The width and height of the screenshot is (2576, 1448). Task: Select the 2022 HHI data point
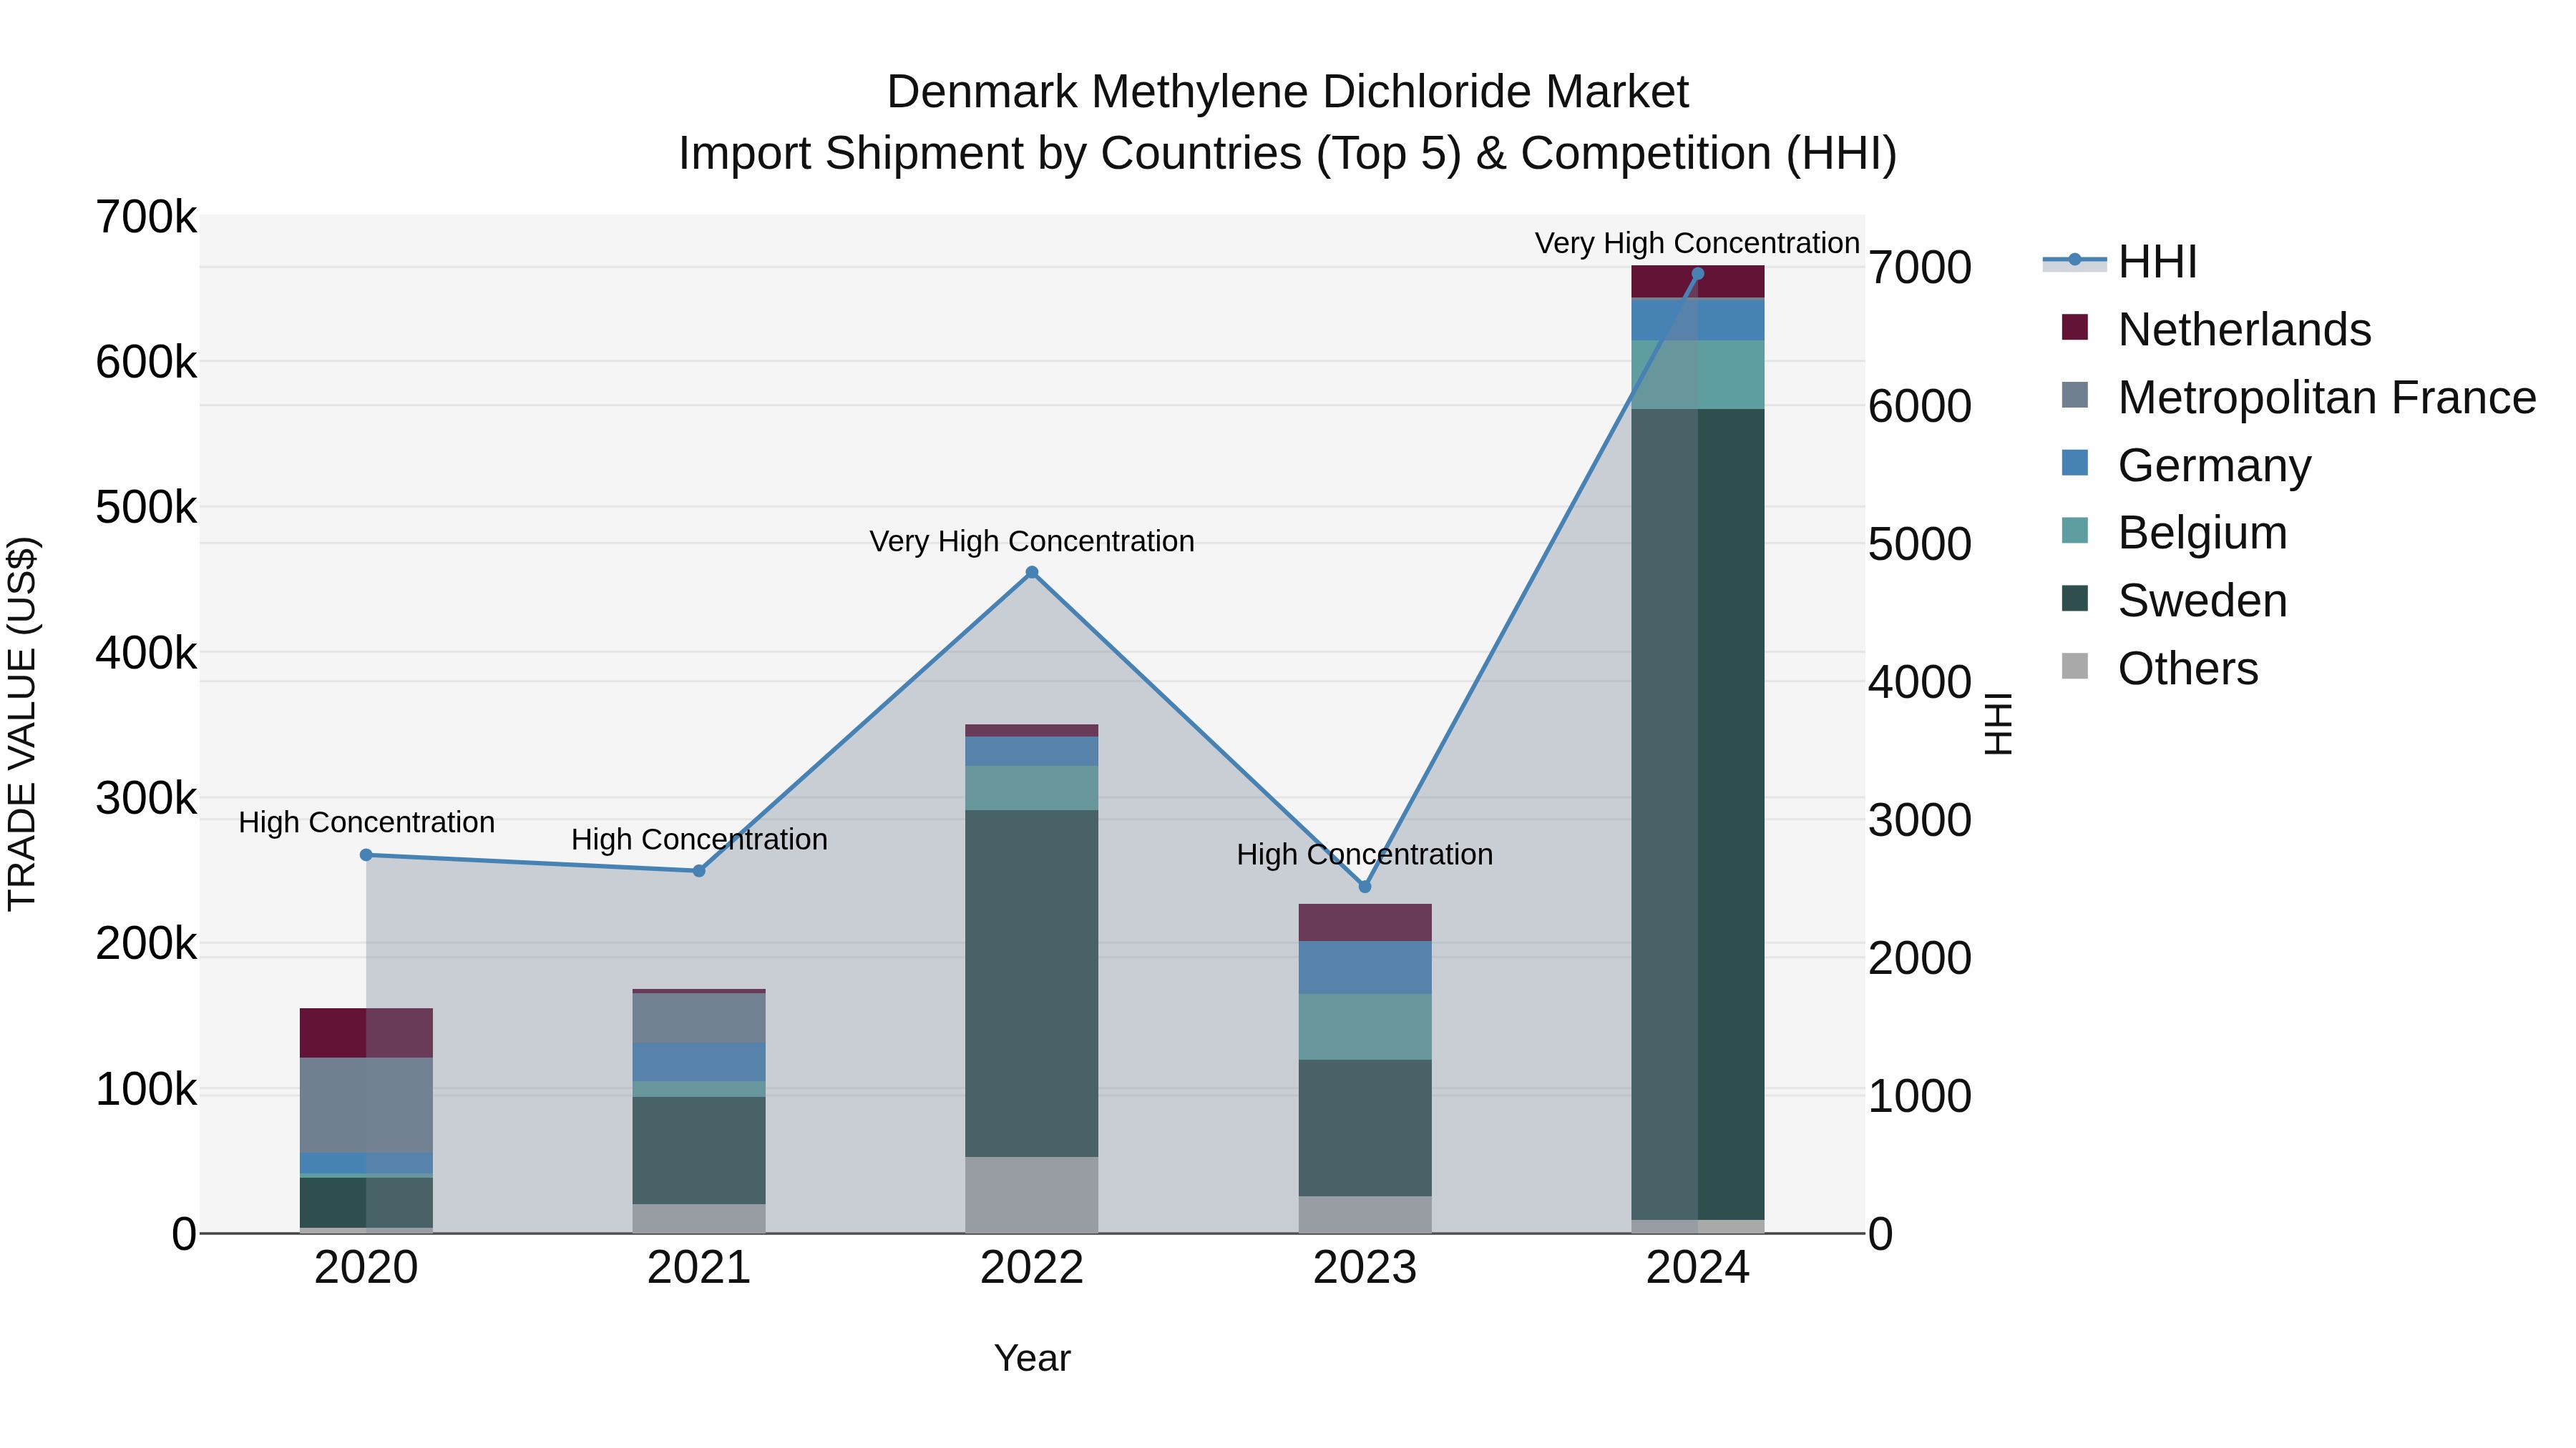pyautogui.click(x=1032, y=573)
